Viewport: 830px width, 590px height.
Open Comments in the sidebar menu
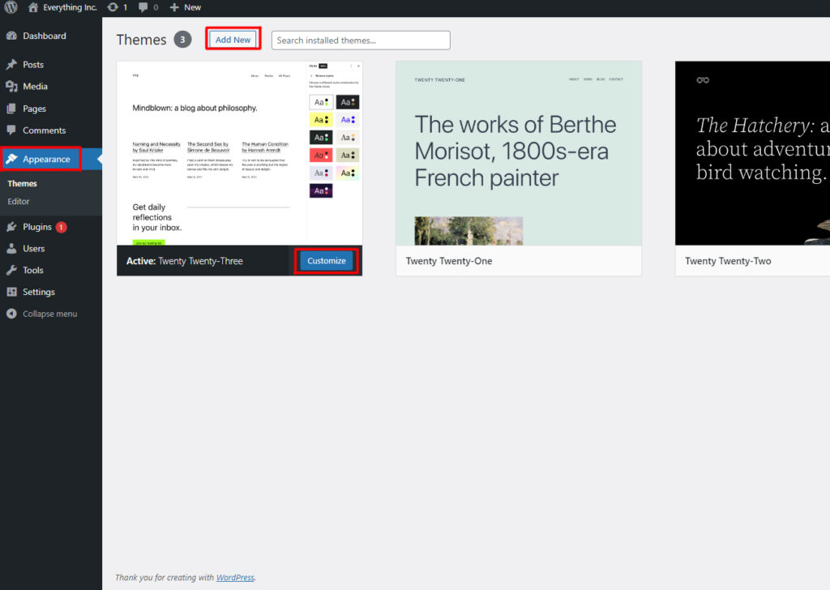(44, 130)
